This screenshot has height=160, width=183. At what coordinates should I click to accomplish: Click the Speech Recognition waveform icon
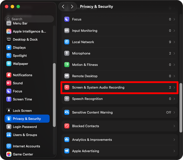point(67,99)
